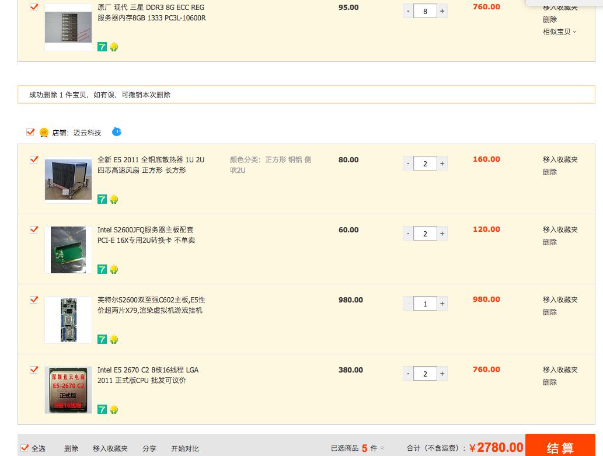Increase quantity of the 英特尔S2600 motherboard
This screenshot has height=456, width=603.
(442, 304)
